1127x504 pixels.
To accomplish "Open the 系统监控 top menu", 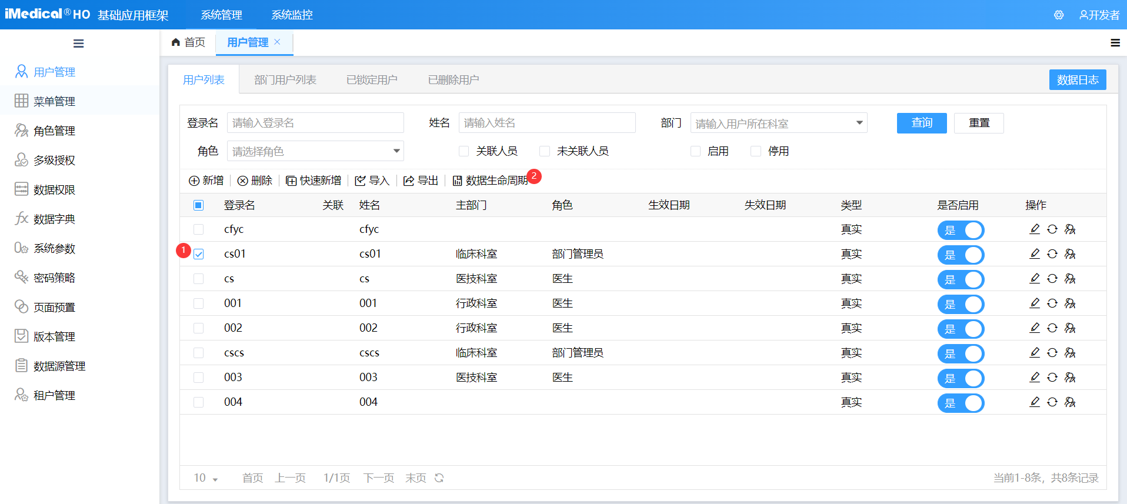I will pos(292,15).
